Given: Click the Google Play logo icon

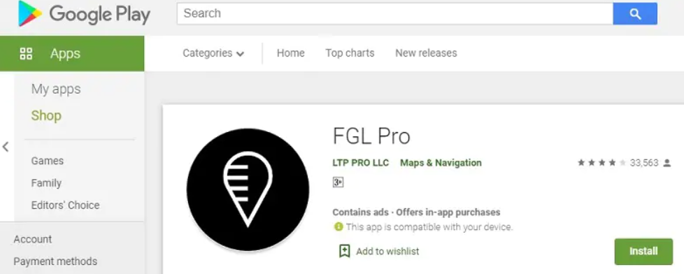Looking at the screenshot, I should click(x=30, y=13).
